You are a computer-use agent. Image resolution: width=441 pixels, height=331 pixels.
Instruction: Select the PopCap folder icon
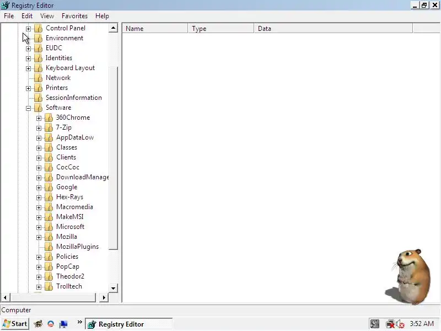[x=49, y=266]
